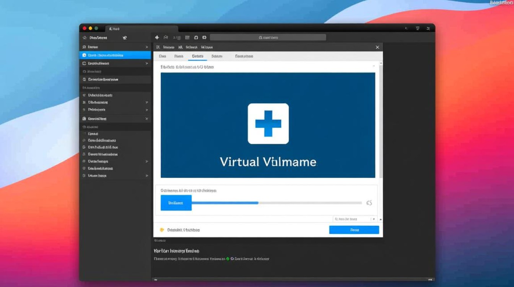This screenshot has height=287, width=514.
Task: Click the yellow icon in dialog footer
Action: tap(162, 230)
